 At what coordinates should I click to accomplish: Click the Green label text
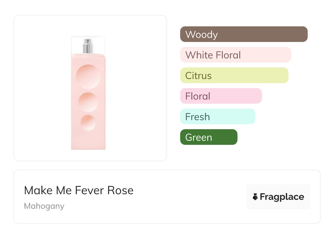tap(199, 137)
